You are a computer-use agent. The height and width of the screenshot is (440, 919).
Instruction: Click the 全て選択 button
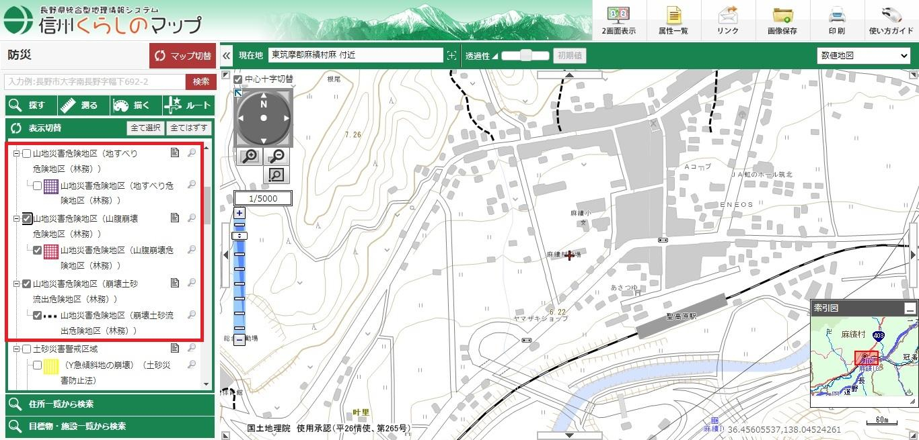coord(145,128)
